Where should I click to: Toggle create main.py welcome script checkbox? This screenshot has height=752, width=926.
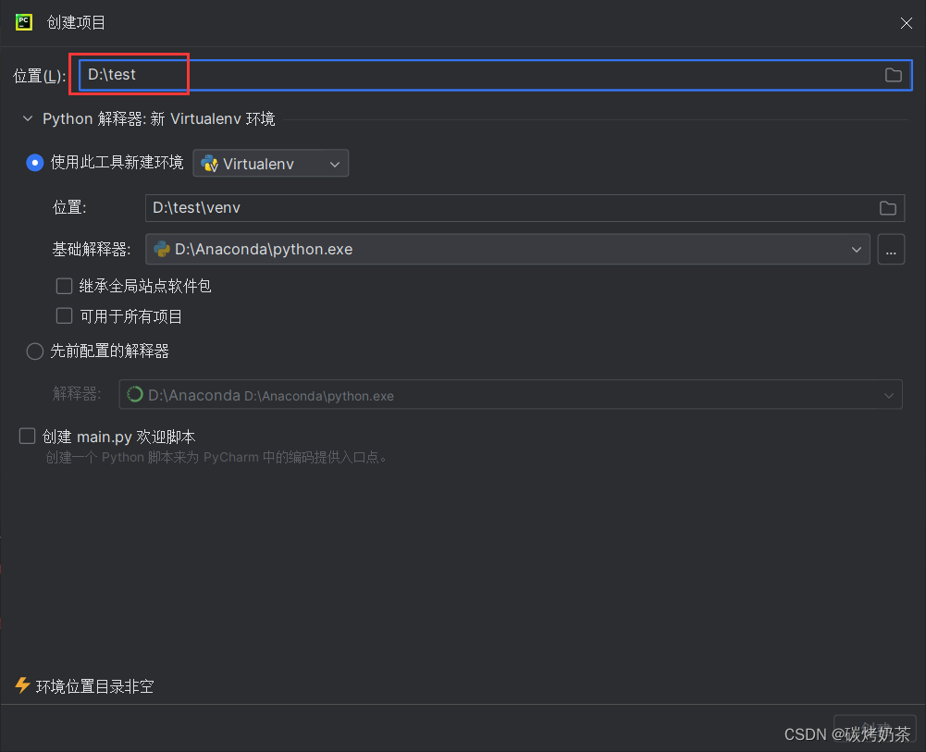[27, 437]
